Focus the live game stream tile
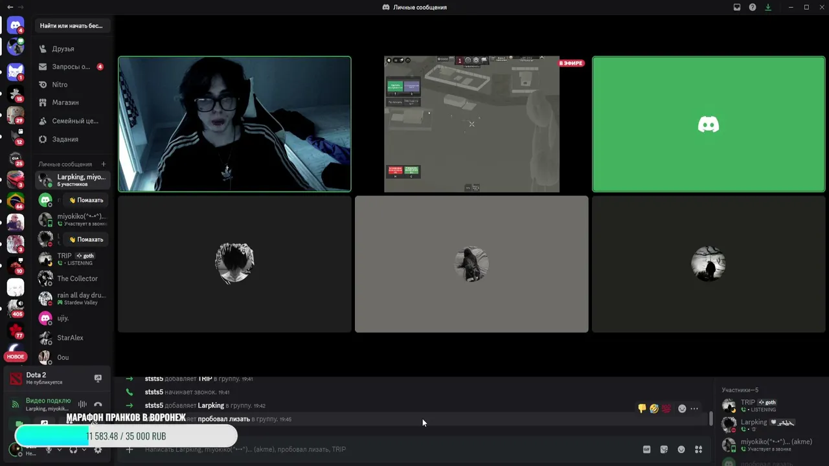 tap(471, 124)
